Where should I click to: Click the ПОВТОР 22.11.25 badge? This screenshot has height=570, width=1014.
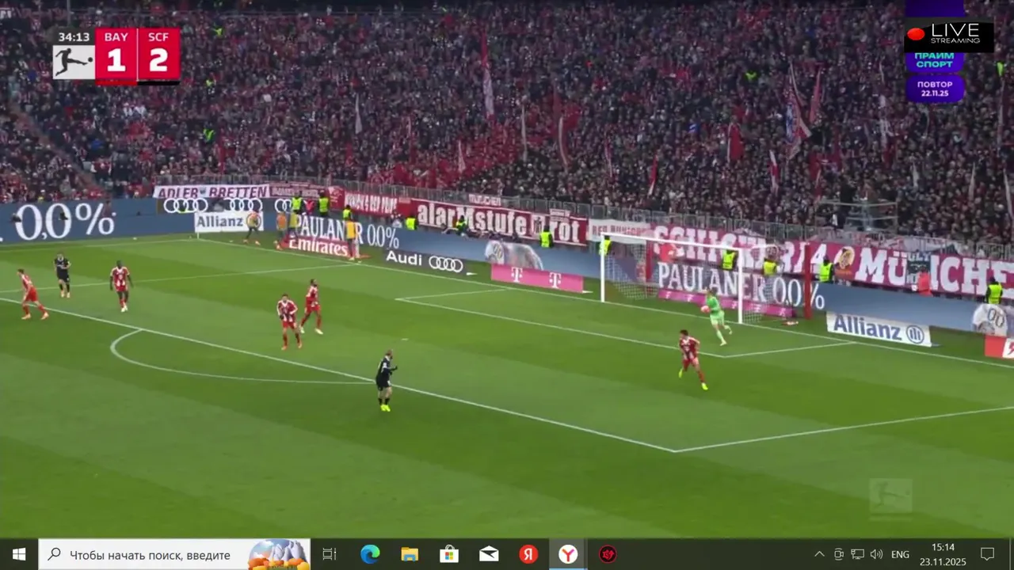click(936, 89)
